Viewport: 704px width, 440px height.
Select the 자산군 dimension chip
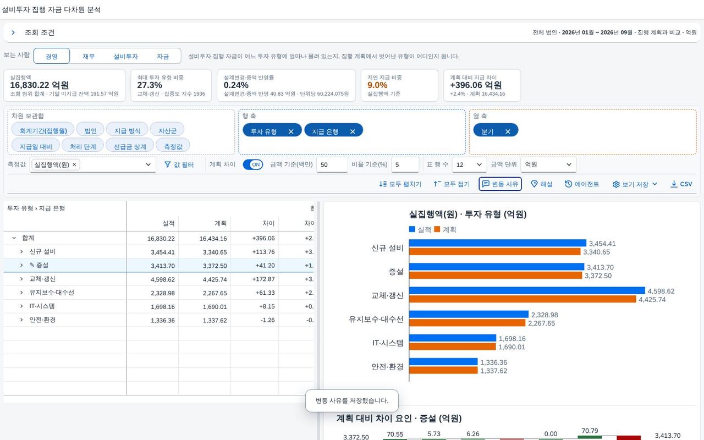point(167,130)
